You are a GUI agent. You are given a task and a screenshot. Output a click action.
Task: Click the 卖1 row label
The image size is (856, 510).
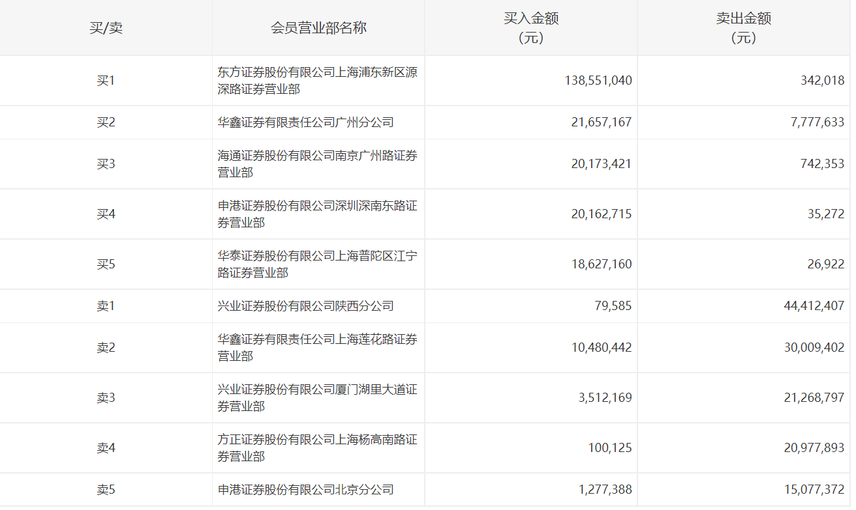click(106, 306)
